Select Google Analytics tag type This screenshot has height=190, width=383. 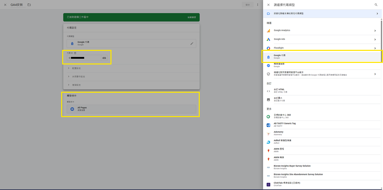tap(322, 31)
